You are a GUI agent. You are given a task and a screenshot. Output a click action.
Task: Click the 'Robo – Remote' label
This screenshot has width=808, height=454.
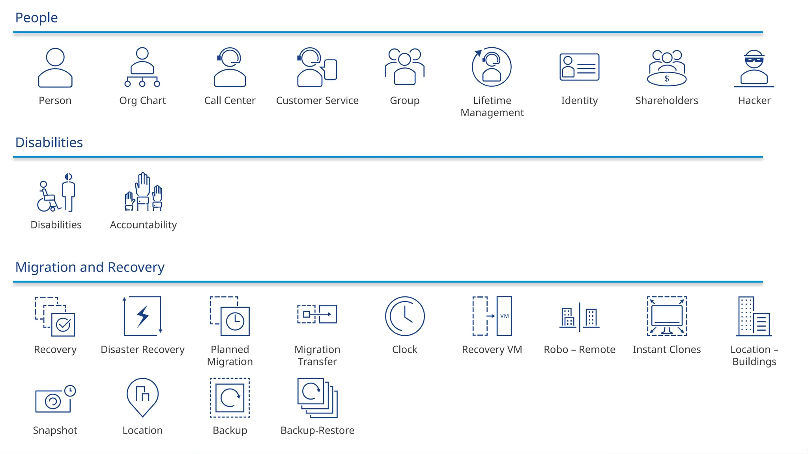pyautogui.click(x=580, y=350)
